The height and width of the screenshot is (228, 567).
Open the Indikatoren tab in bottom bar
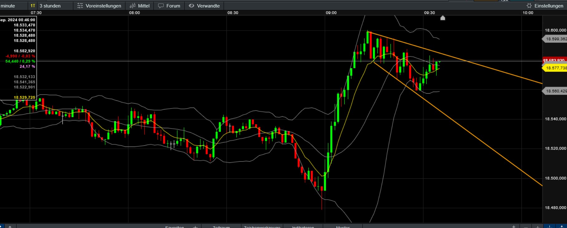pyautogui.click(x=303, y=227)
